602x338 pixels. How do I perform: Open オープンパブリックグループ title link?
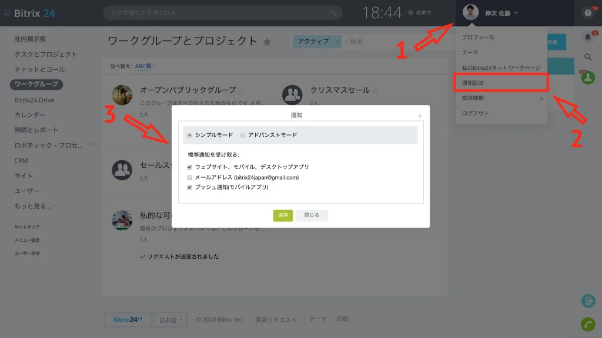[188, 90]
